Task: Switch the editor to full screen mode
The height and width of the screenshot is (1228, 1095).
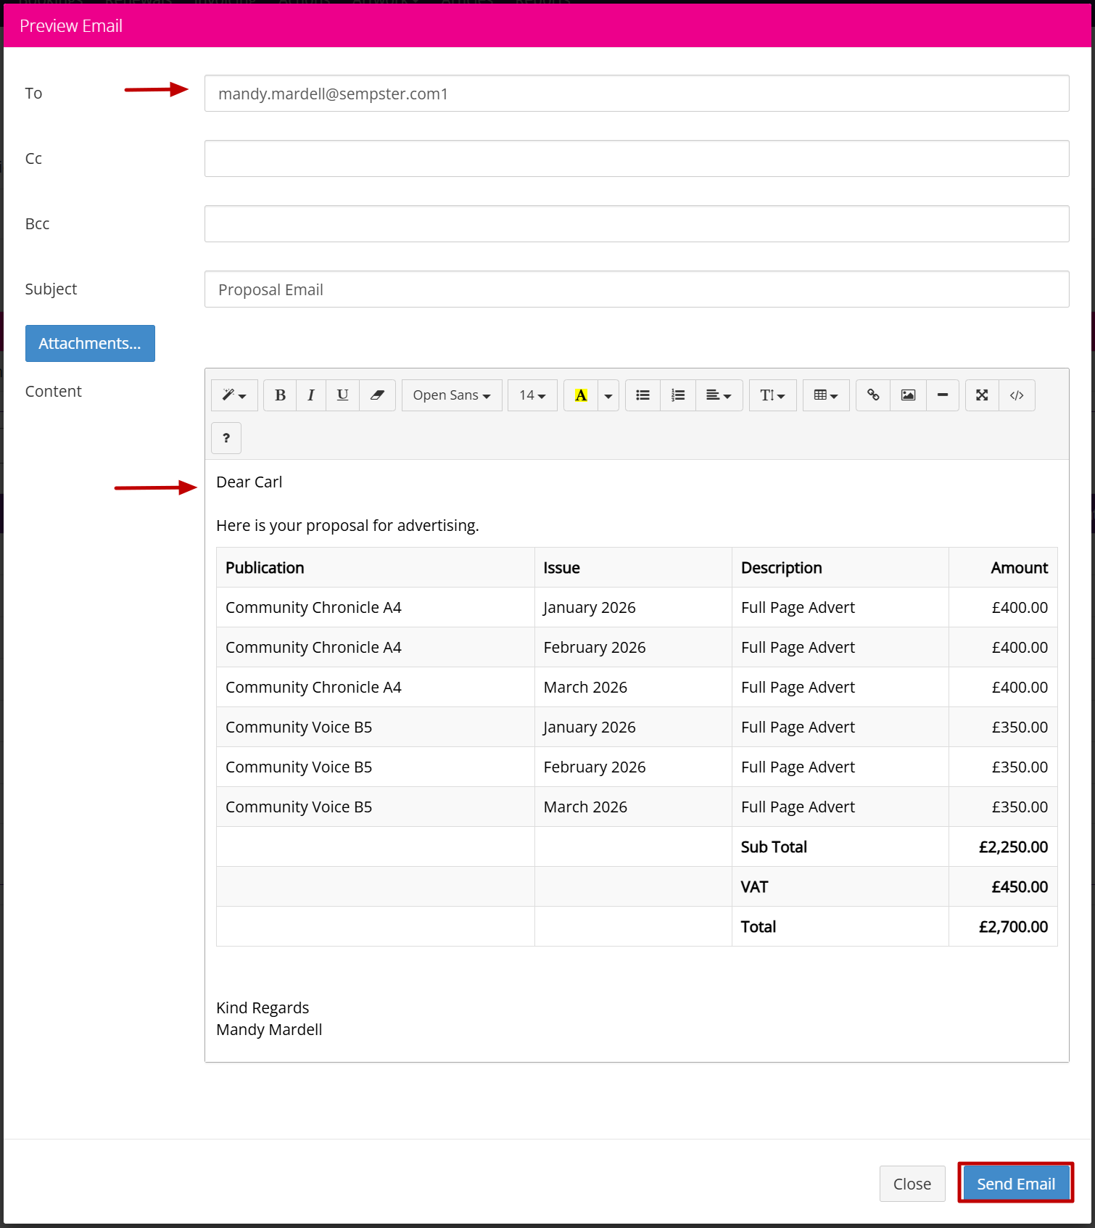Action: (x=982, y=395)
